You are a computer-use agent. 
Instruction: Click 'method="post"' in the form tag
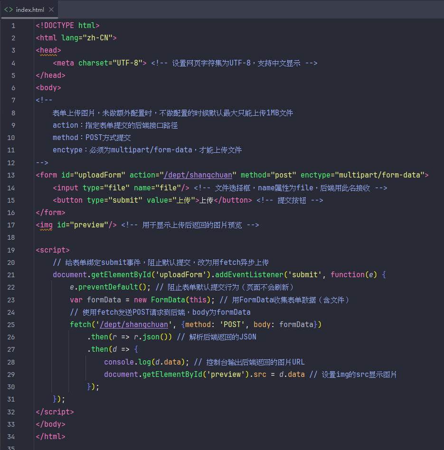click(x=268, y=175)
